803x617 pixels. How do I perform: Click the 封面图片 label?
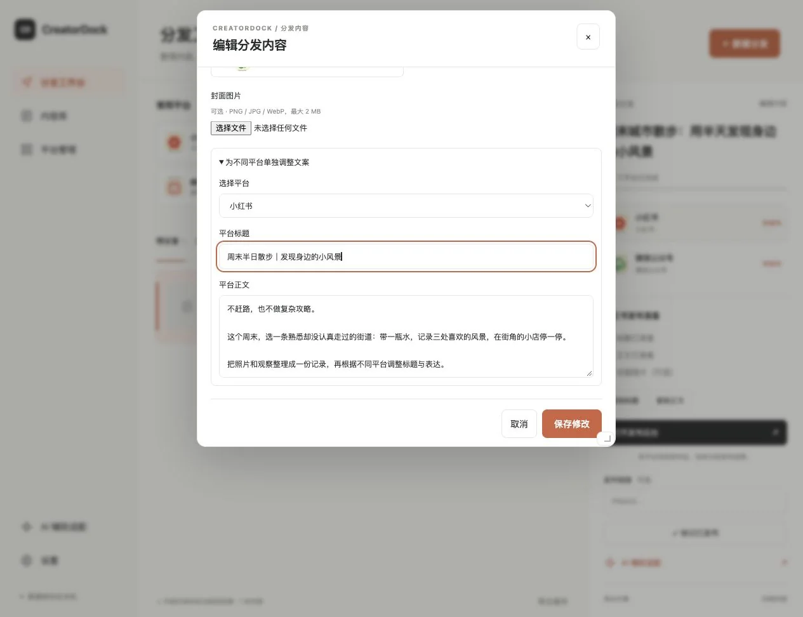(x=226, y=95)
